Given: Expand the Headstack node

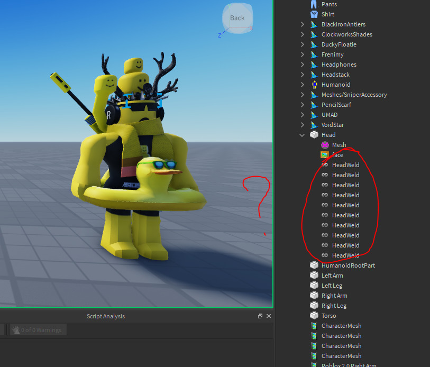Looking at the screenshot, I should pos(302,75).
